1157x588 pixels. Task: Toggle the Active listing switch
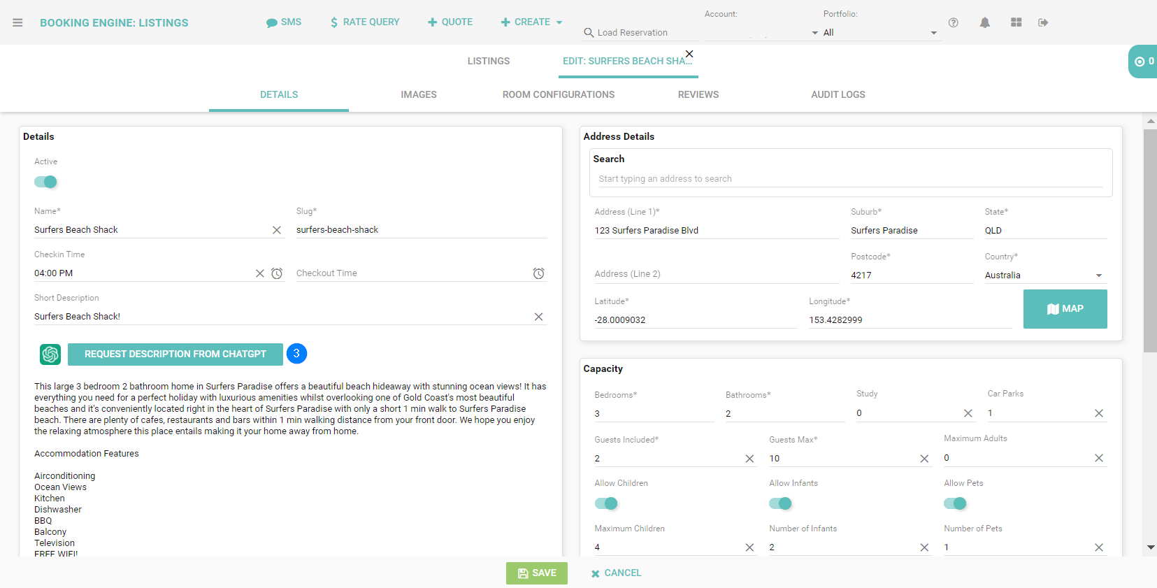[x=45, y=182]
